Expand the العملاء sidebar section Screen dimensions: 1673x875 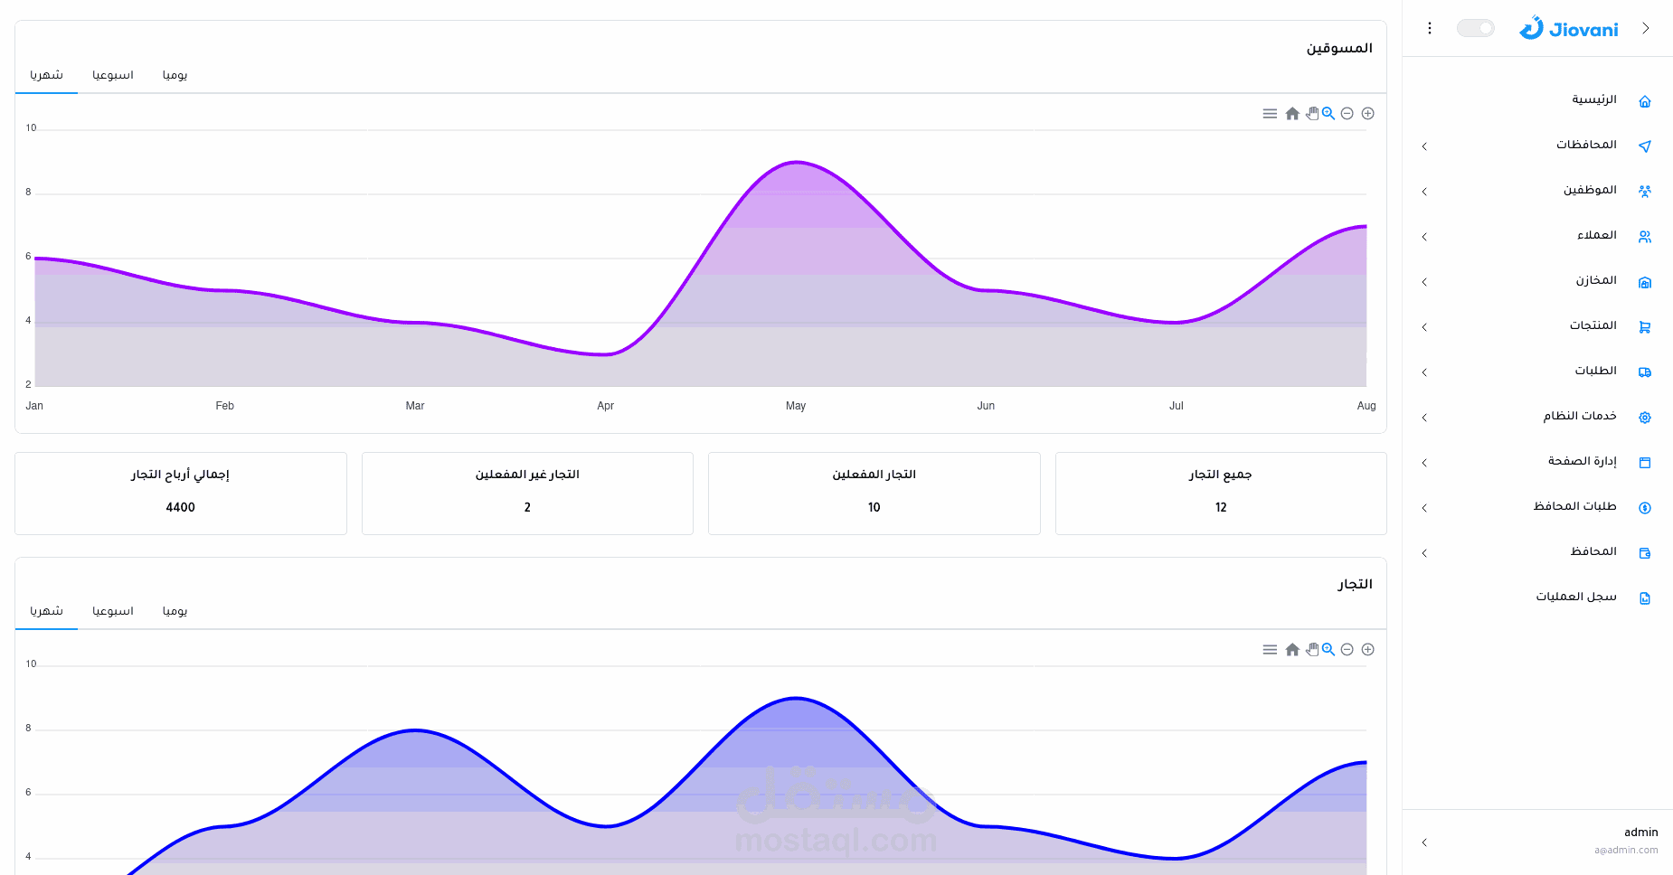click(1424, 237)
